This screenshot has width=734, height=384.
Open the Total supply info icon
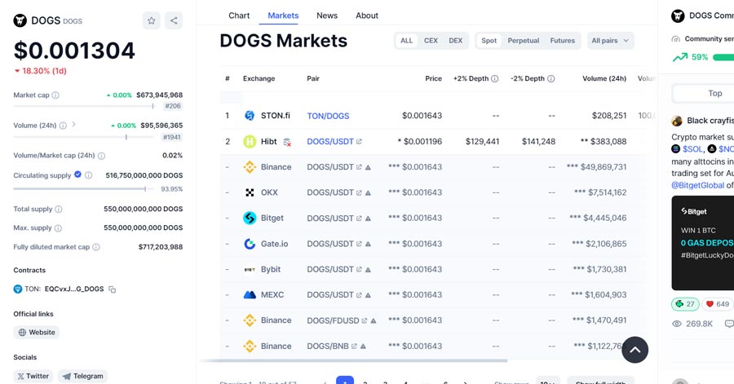pos(59,209)
